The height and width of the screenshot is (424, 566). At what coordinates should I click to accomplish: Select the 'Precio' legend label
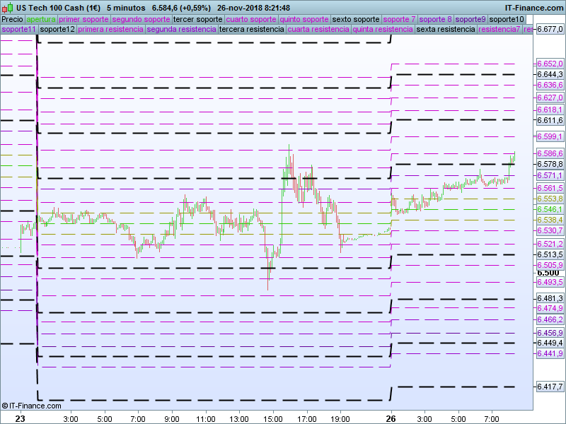[x=12, y=19]
